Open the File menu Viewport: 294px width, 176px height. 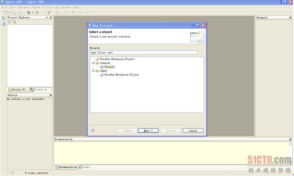click(4, 7)
